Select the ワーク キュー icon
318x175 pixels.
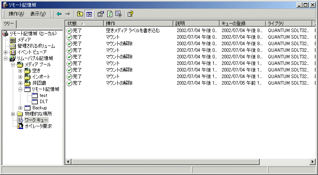point(20,120)
